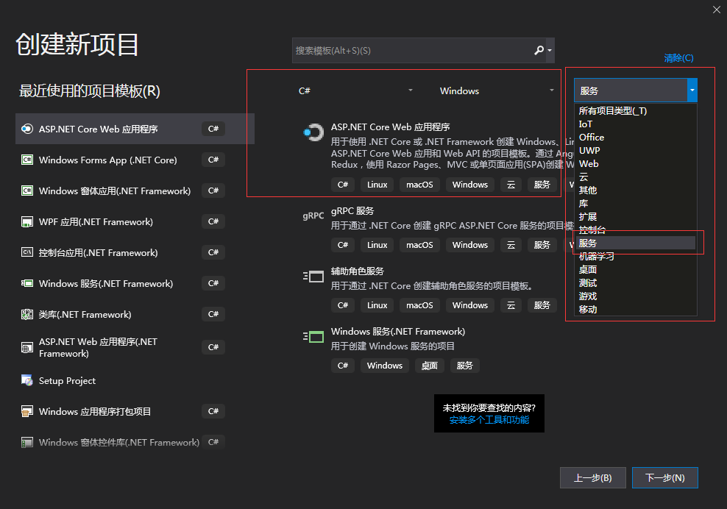
Task: Click the Windows 服务(.NET Framework) result icon
Action: pos(313,337)
